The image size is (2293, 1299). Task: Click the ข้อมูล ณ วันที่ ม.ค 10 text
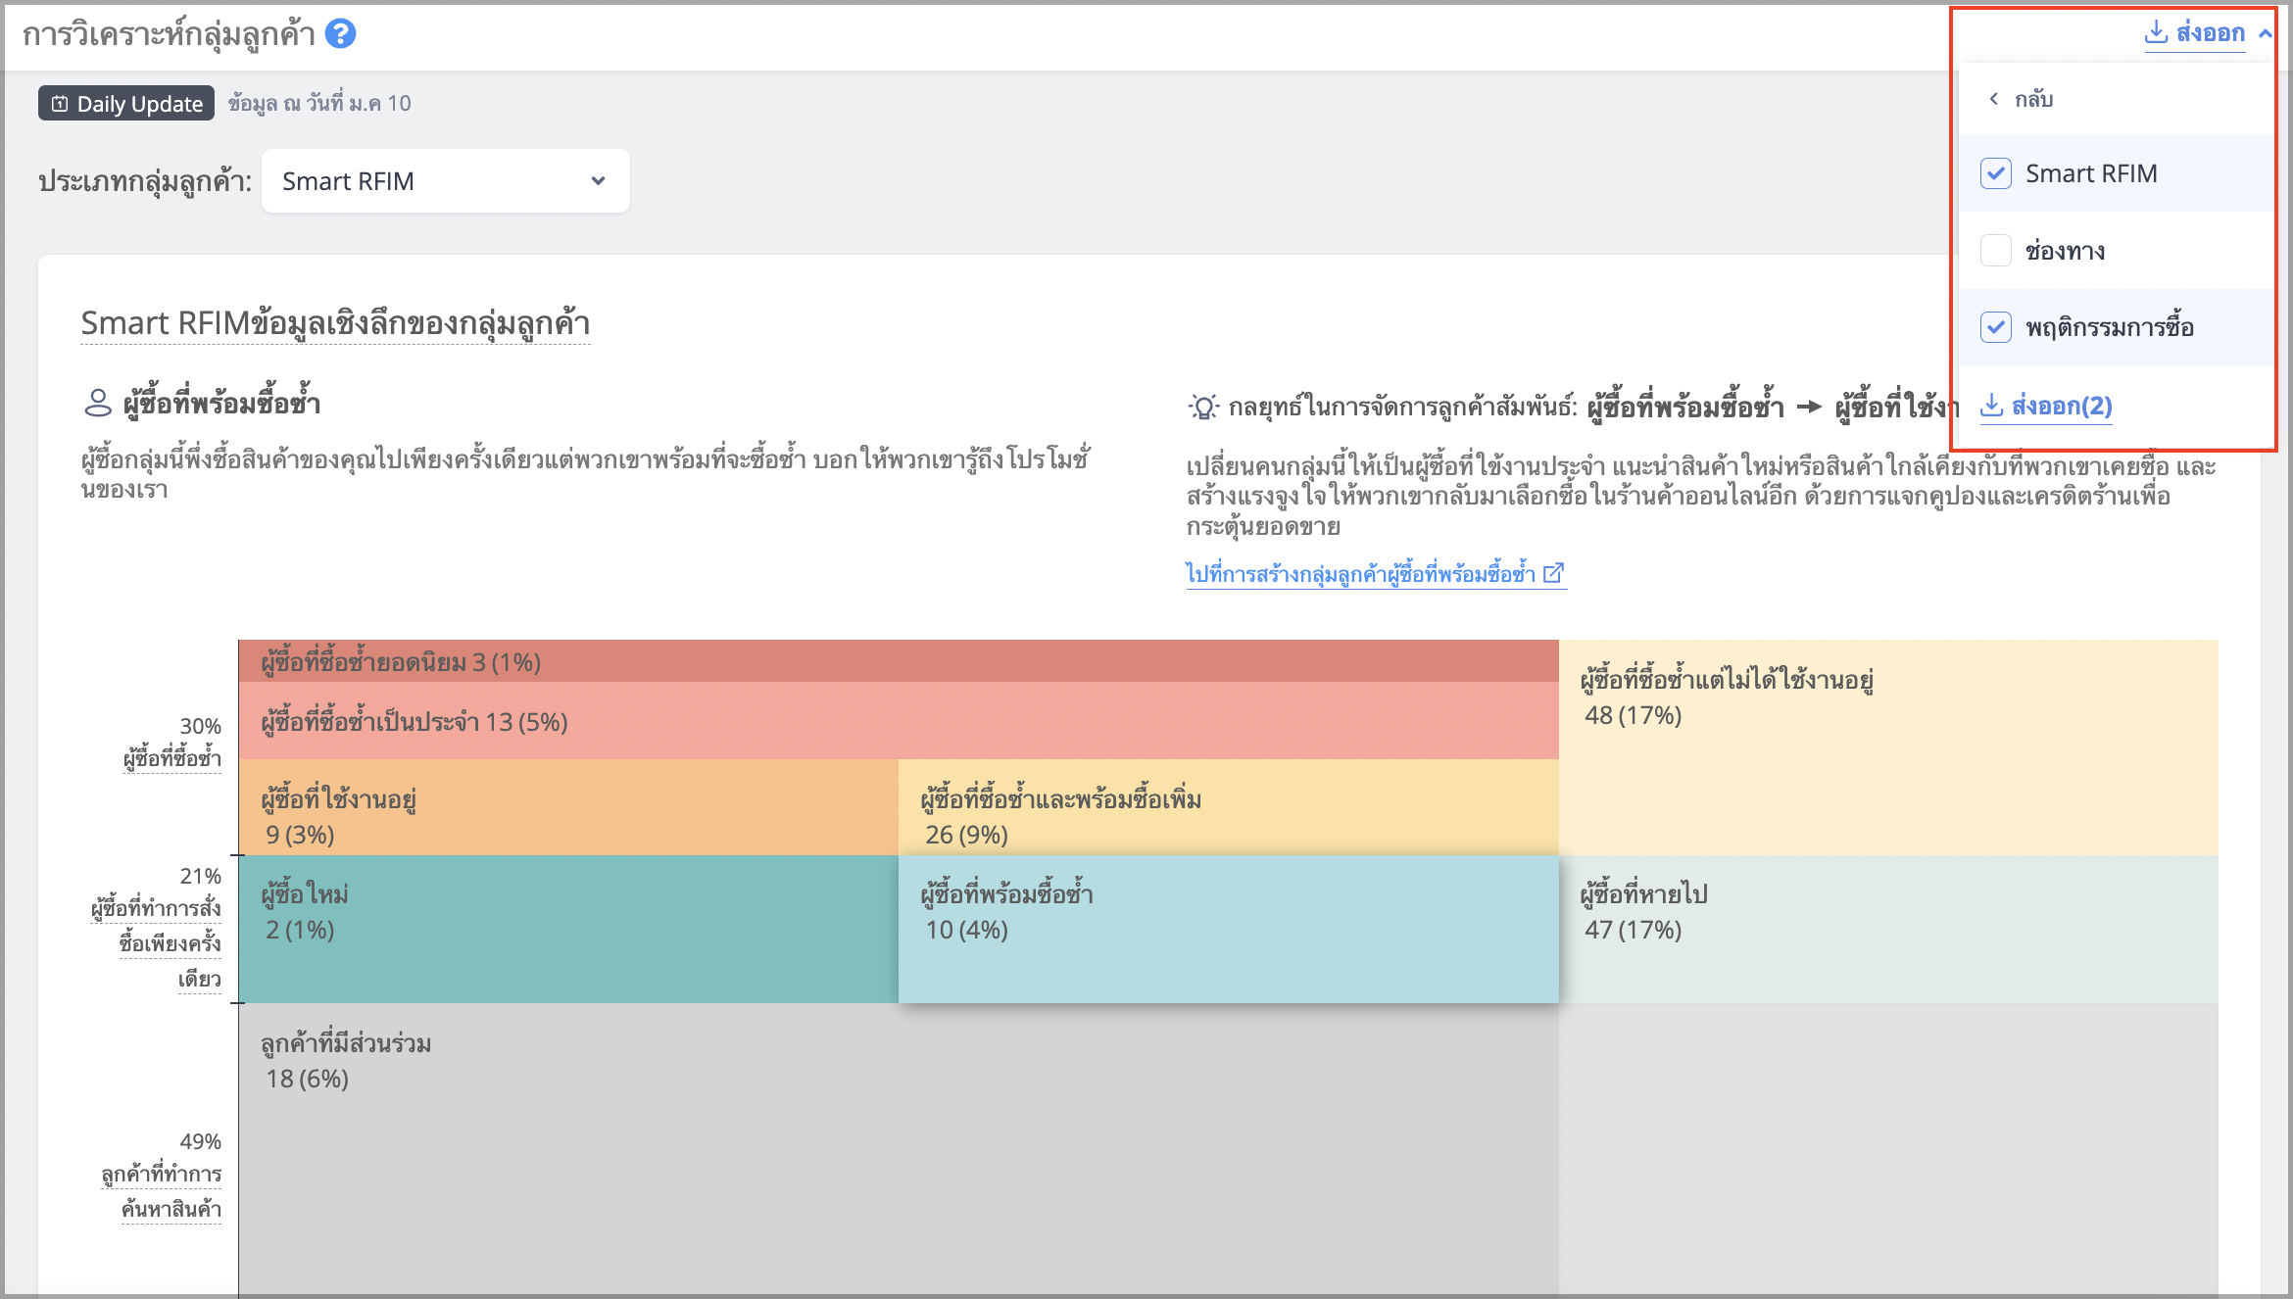[x=319, y=103]
